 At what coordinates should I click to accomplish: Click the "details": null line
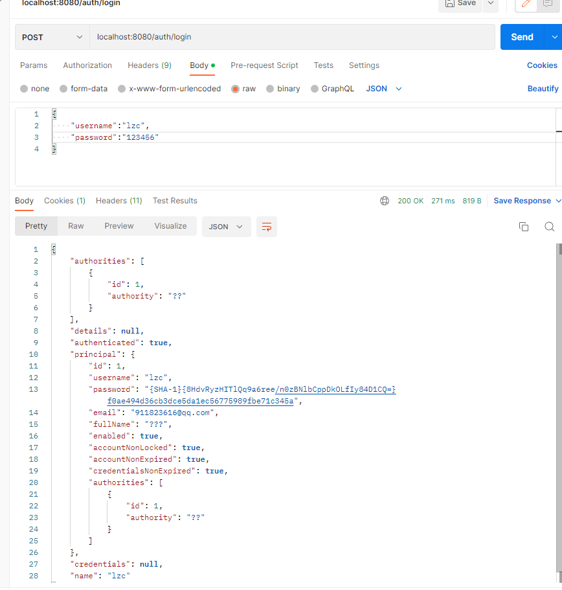107,331
